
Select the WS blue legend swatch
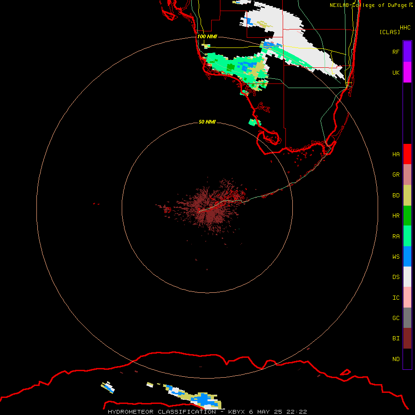[407, 256]
